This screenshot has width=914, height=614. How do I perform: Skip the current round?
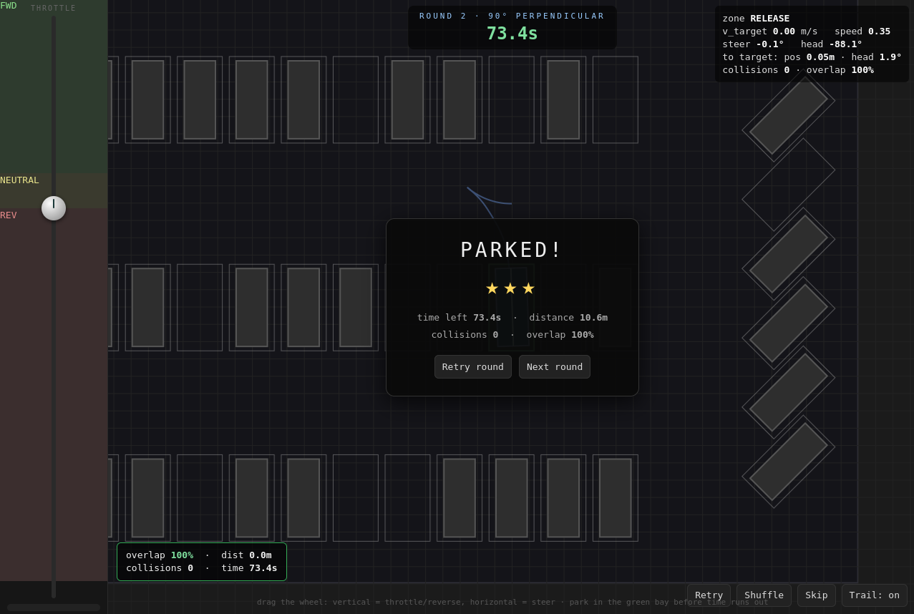coord(816,595)
